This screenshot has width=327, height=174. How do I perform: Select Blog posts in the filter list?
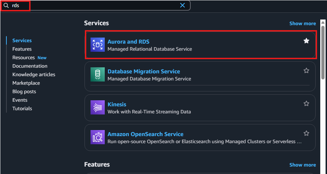(24, 91)
